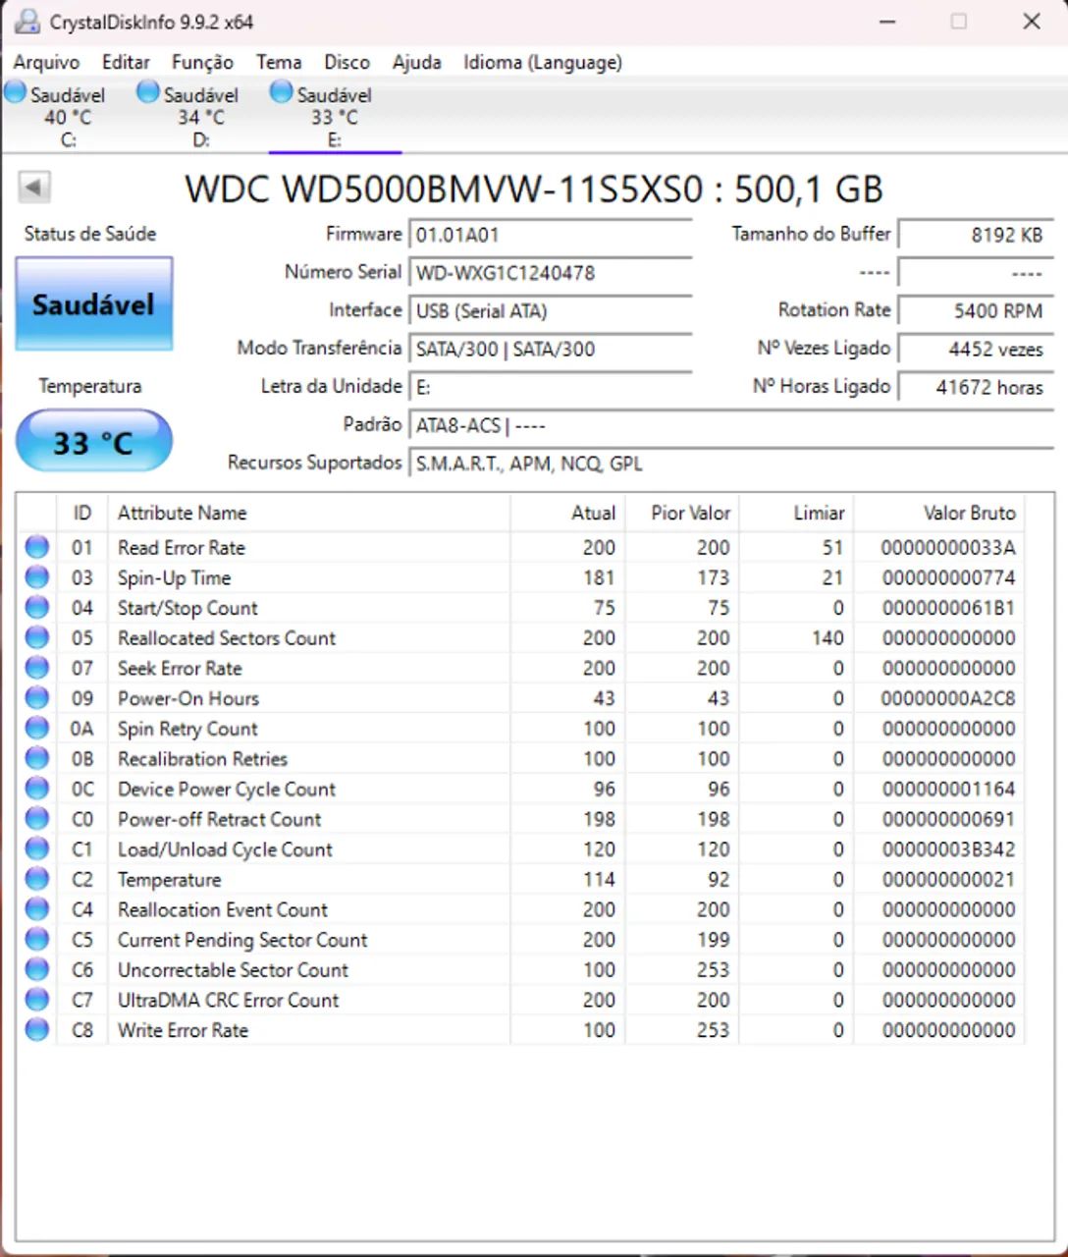
Task: Open the Idioma (Language) menu
Action: pyautogui.click(x=543, y=62)
